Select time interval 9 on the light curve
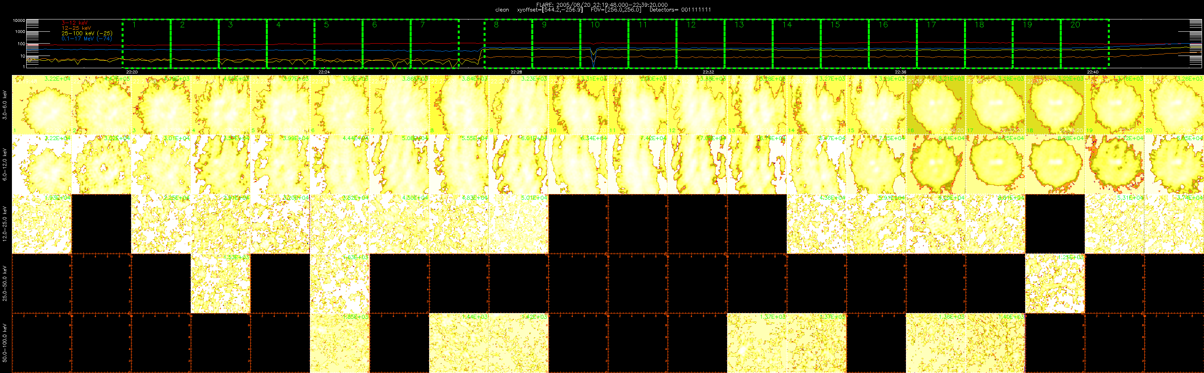This screenshot has height=373, width=1204. tap(557, 44)
